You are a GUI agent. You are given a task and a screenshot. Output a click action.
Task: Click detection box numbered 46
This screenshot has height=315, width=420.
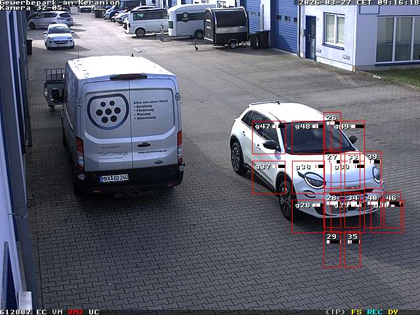tap(392, 210)
